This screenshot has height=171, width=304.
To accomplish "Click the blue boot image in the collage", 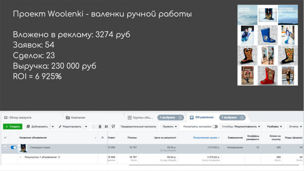I will [x=268, y=35].
